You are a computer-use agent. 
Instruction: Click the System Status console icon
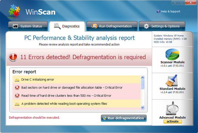click(15, 26)
